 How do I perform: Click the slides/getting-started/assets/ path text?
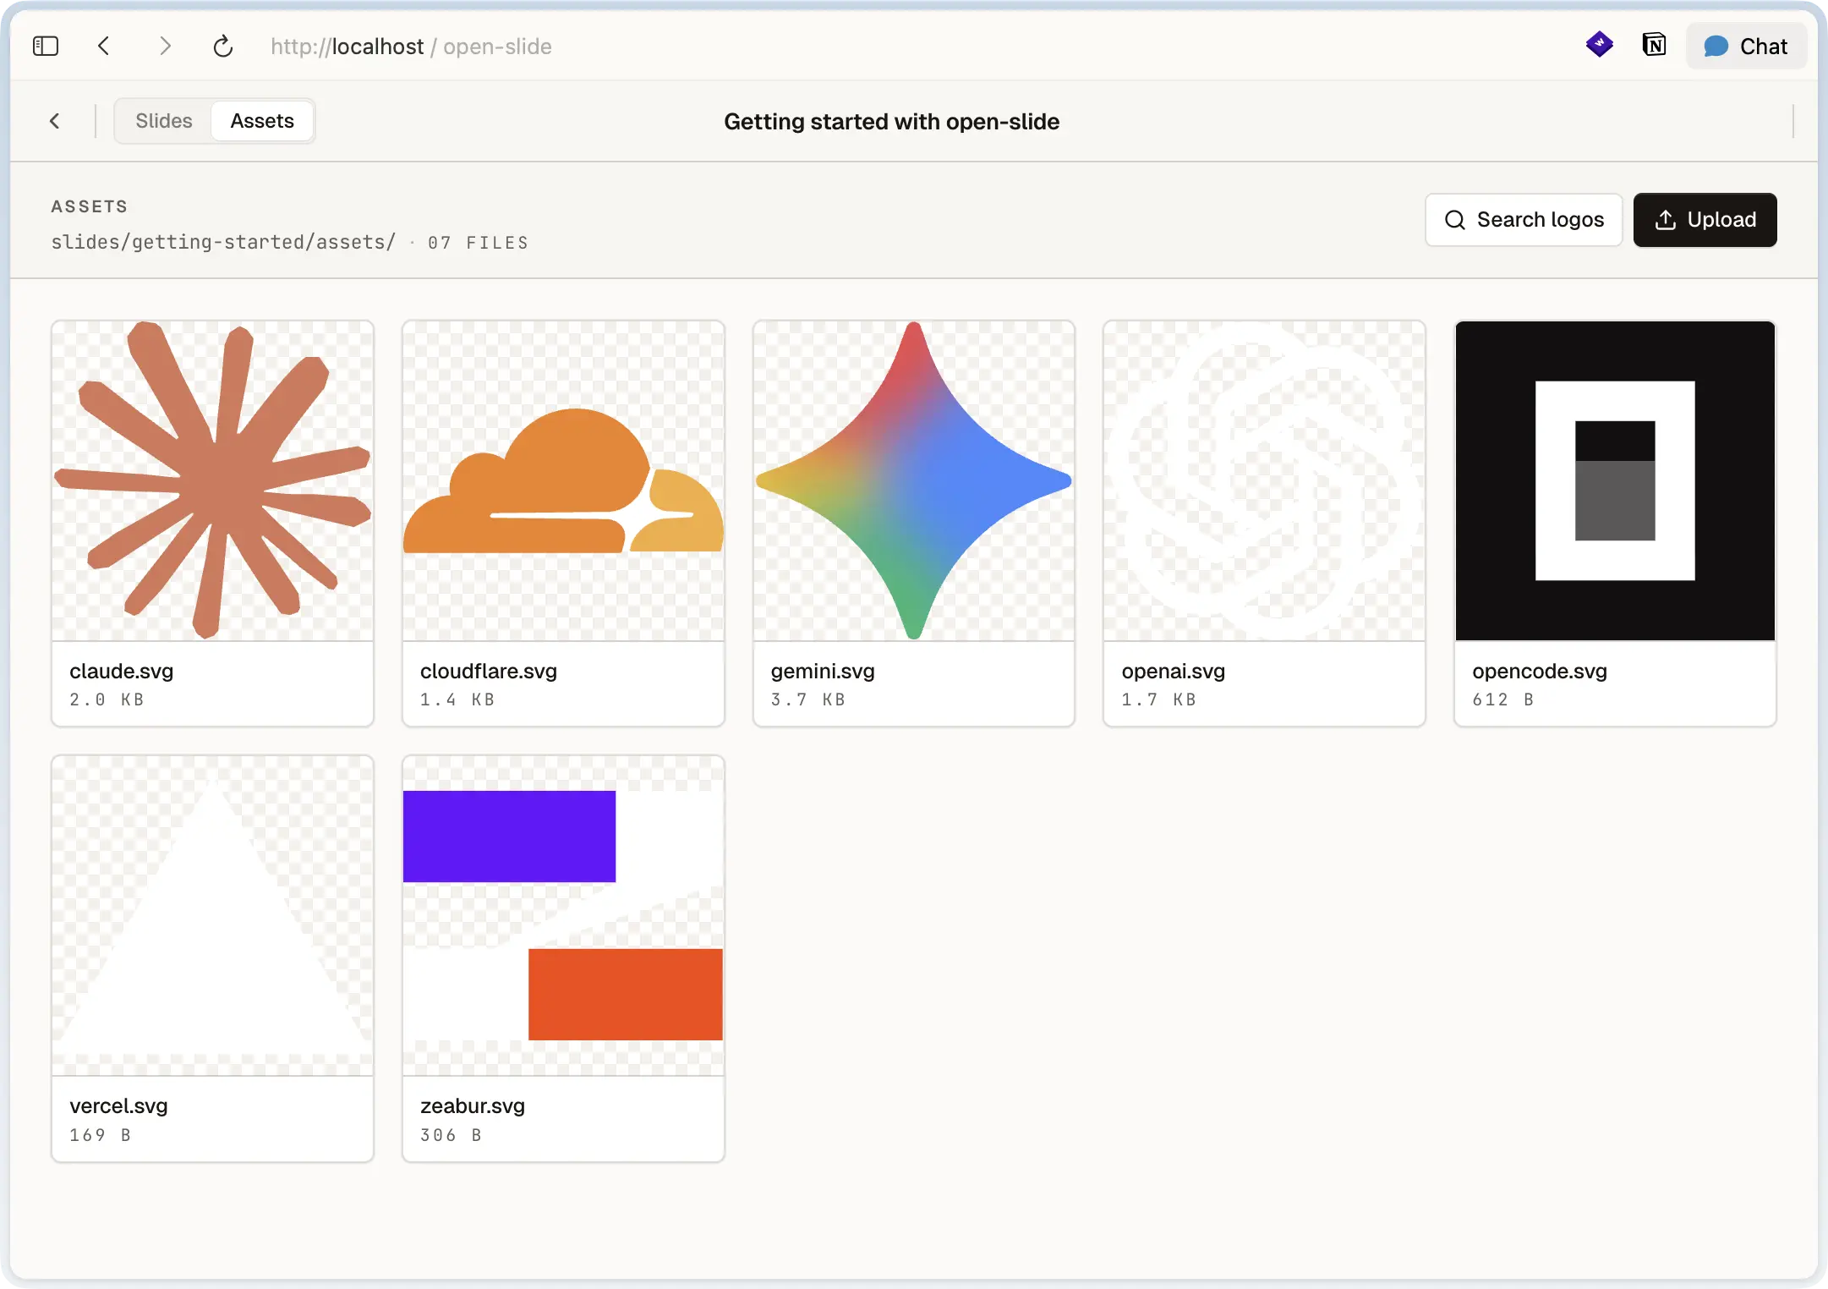click(x=223, y=242)
